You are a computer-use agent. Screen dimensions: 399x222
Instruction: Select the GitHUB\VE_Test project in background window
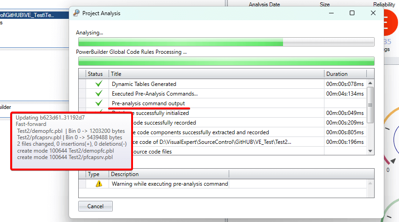[x=35, y=15]
